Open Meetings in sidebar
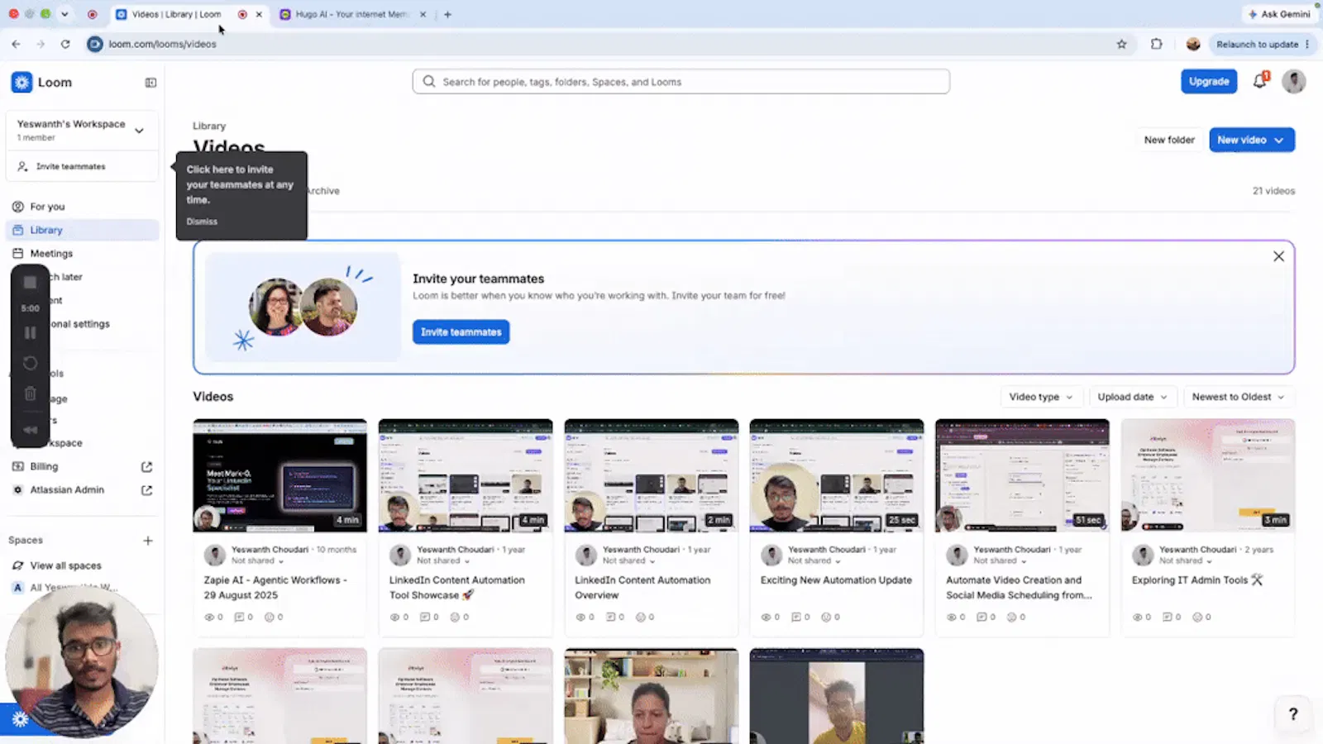 (x=83, y=254)
